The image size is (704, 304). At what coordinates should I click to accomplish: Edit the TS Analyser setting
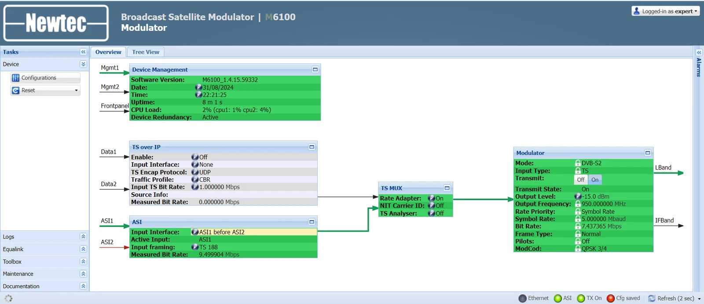pos(432,213)
